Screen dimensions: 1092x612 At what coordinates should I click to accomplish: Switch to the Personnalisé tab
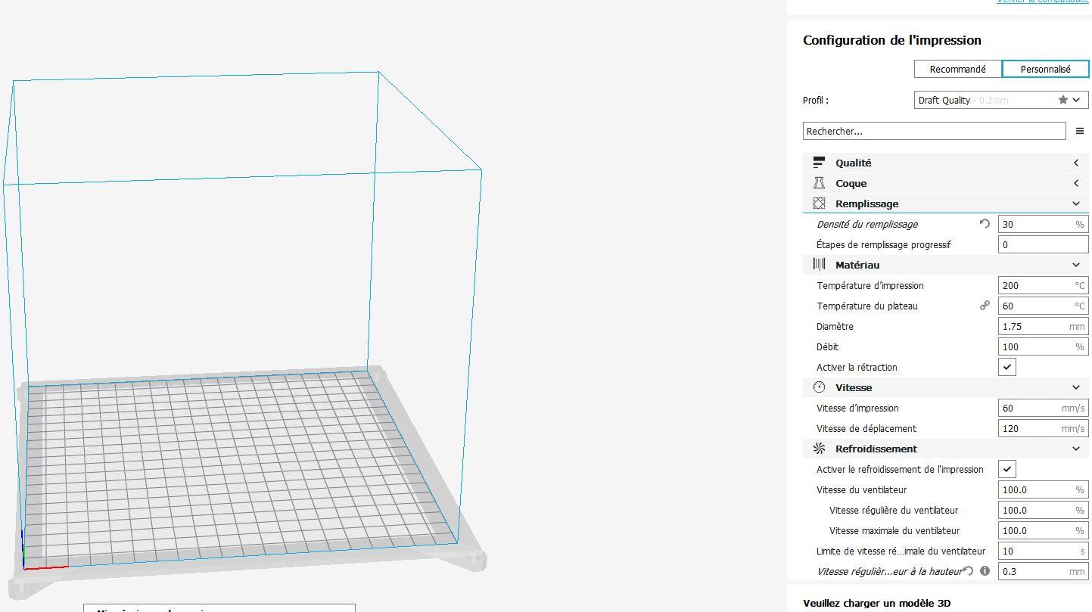1045,69
